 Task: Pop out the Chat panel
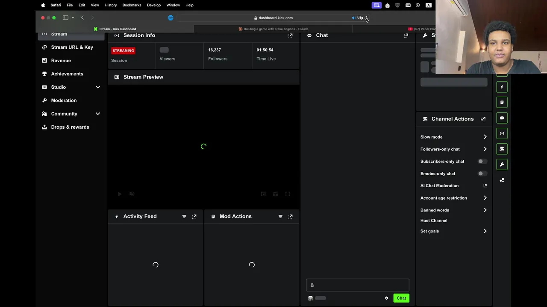tap(406, 35)
